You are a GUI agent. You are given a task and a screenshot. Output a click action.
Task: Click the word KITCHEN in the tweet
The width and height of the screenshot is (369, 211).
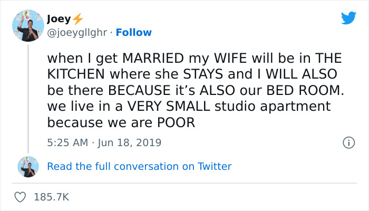point(76,73)
